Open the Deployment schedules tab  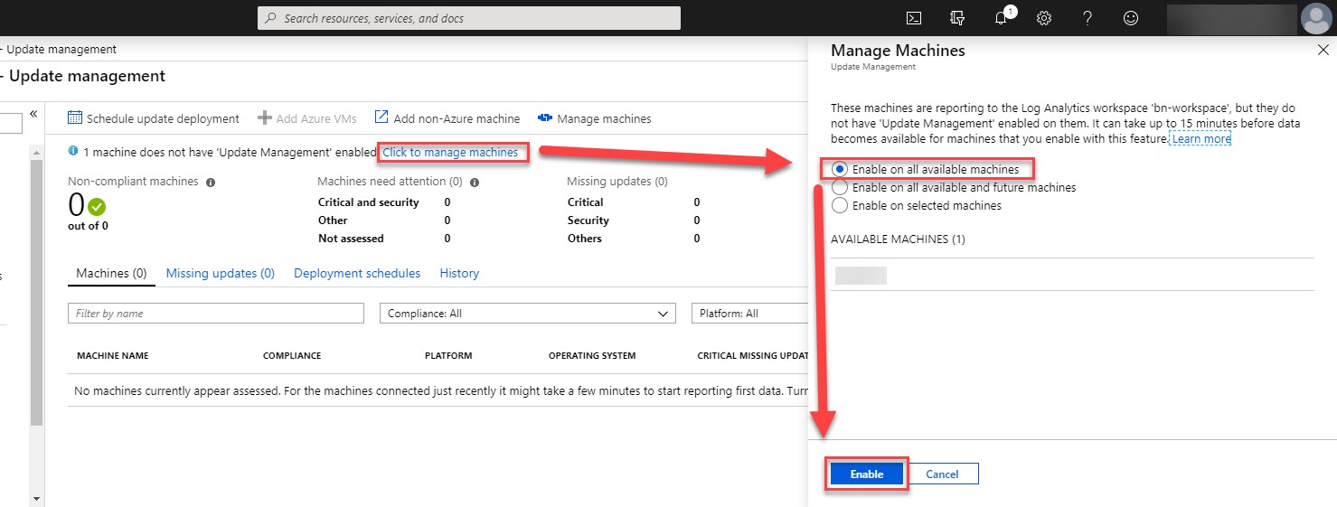(357, 273)
